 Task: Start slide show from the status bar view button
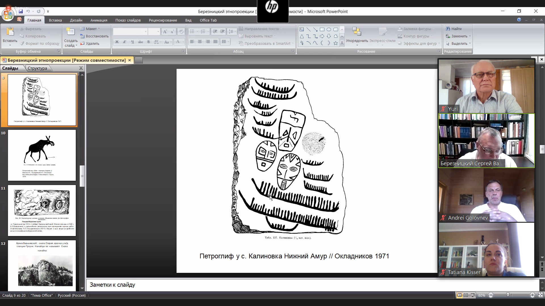pos(473,295)
